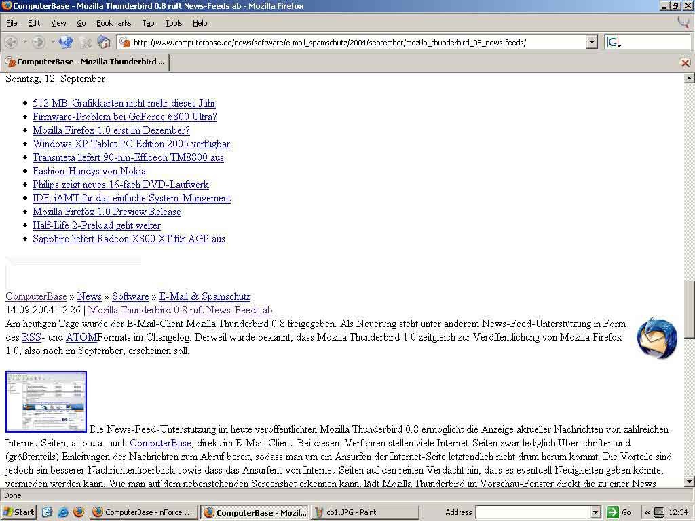Switch to ComputerBase - nForce taskbar window

[x=144, y=512]
